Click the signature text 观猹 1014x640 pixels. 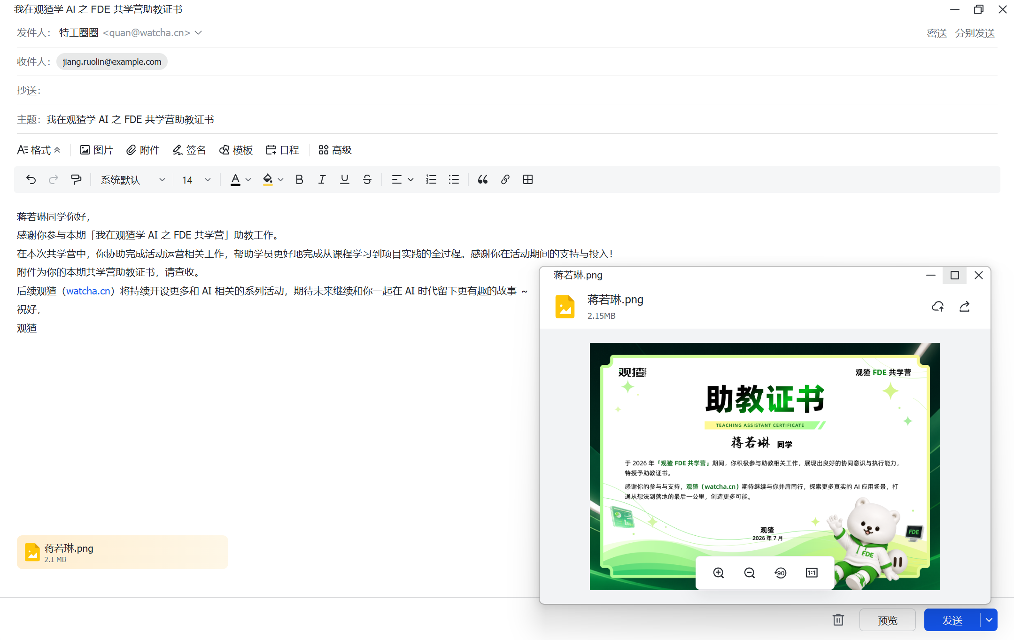coord(27,328)
